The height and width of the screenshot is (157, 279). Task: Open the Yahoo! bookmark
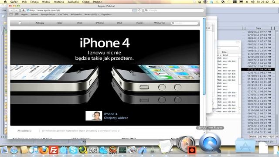[34, 14]
